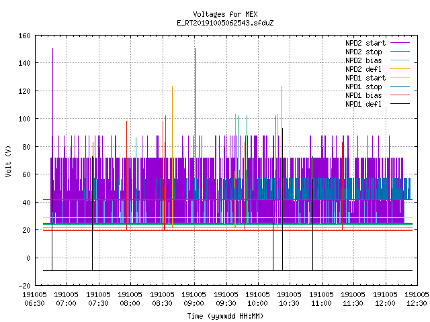Click the 'Voltages for MEX' chart title
Image resolution: width=430 pixels, height=322 pixels.
[225, 14]
